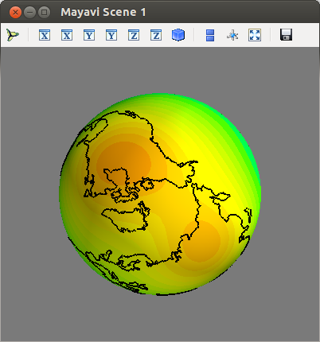Toggle the axes indicator icon

pyautogui.click(x=232, y=35)
